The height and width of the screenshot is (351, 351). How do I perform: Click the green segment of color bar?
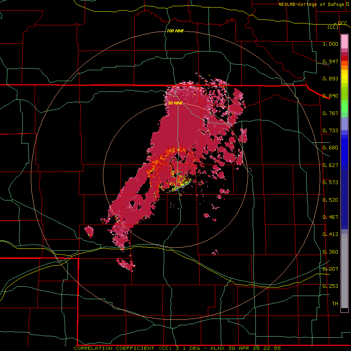[344, 106]
